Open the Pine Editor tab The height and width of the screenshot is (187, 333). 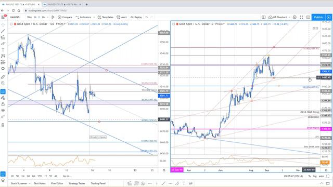pyautogui.click(x=57, y=183)
